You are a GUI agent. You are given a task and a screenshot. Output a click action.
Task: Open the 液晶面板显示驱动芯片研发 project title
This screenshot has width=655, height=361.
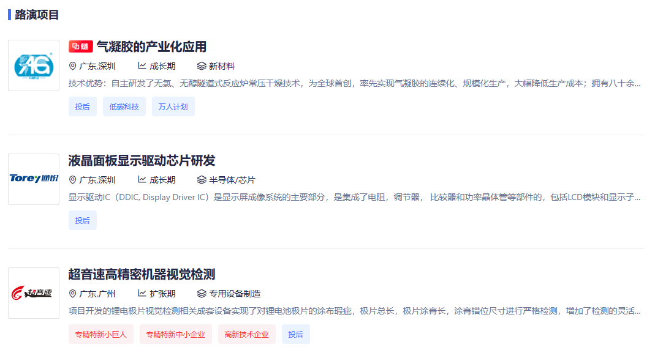142,160
